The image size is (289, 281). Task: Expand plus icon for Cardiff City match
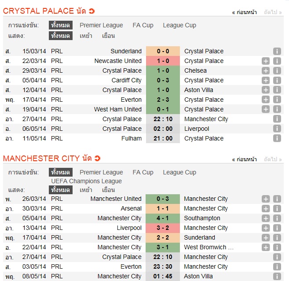click(266, 80)
